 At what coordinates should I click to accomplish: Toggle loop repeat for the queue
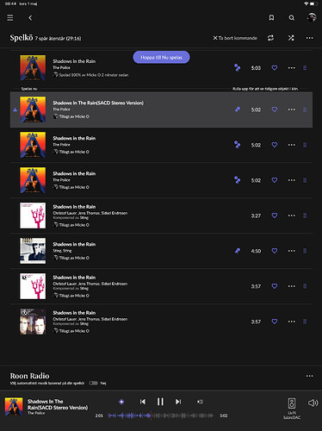pos(270,38)
